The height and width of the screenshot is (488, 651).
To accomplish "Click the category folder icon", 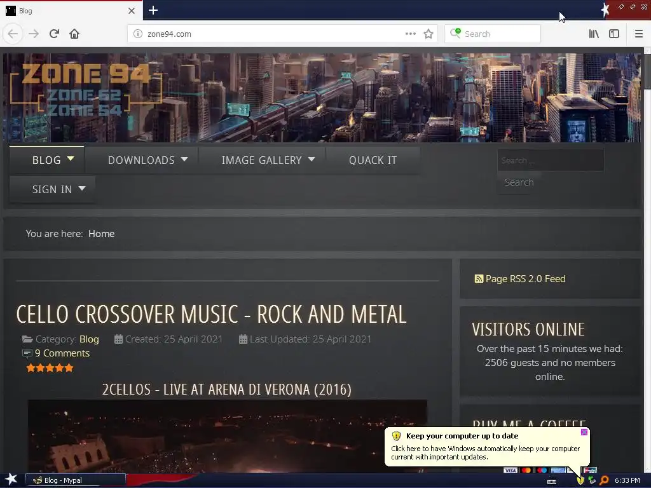I will click(x=27, y=339).
